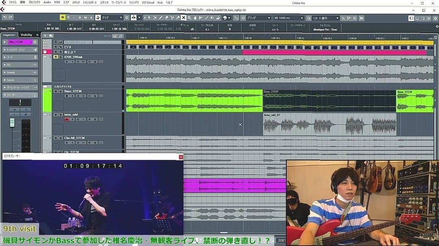Toggle the Mute M button in the Fader section

click(15, 110)
